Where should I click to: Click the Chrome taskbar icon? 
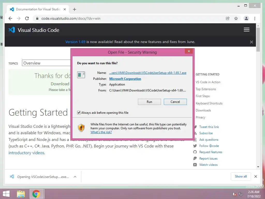coord(36,194)
